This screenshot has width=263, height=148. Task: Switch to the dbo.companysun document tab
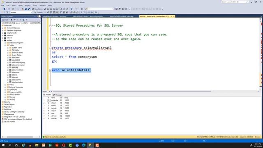pos(88,16)
